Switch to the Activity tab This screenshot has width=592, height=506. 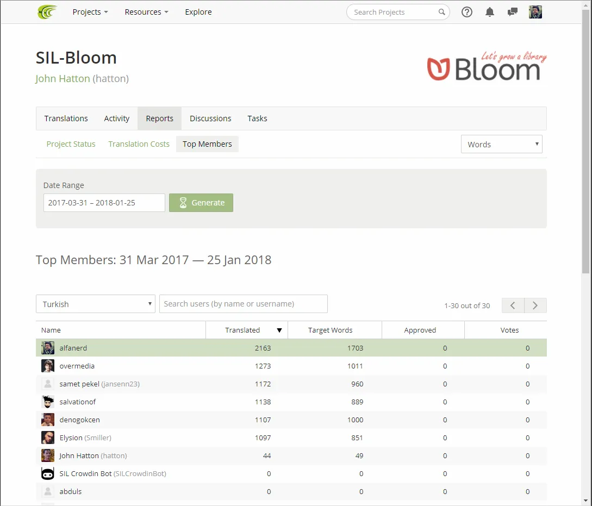117,118
